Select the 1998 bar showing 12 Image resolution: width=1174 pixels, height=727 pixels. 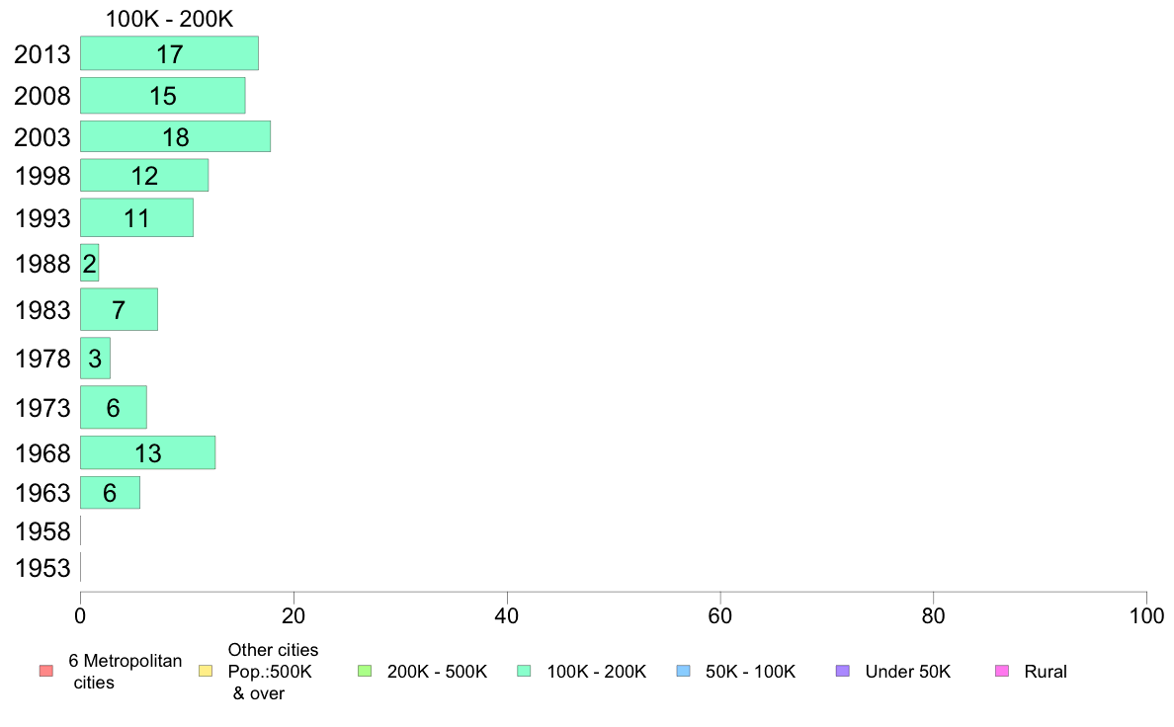click(x=144, y=175)
